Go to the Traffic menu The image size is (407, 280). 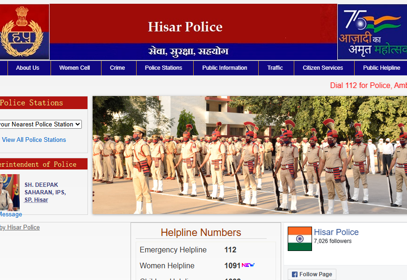click(x=275, y=68)
